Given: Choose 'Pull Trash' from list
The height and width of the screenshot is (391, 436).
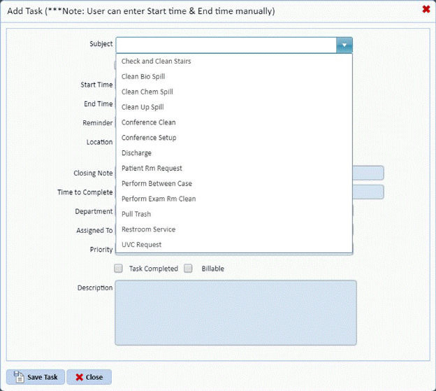Looking at the screenshot, I should (x=136, y=214).
